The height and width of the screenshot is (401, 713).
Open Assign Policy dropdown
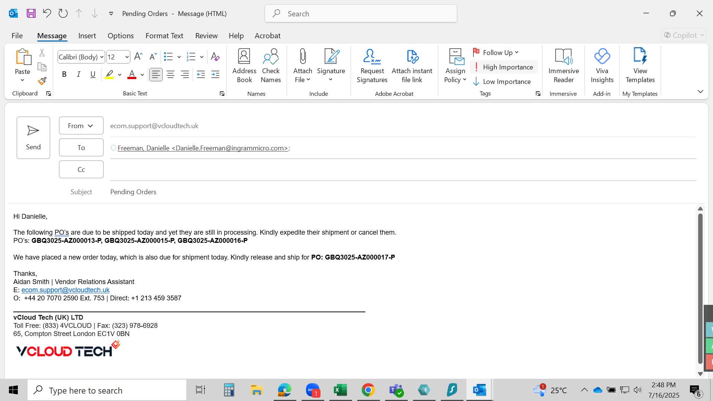pyautogui.click(x=455, y=75)
